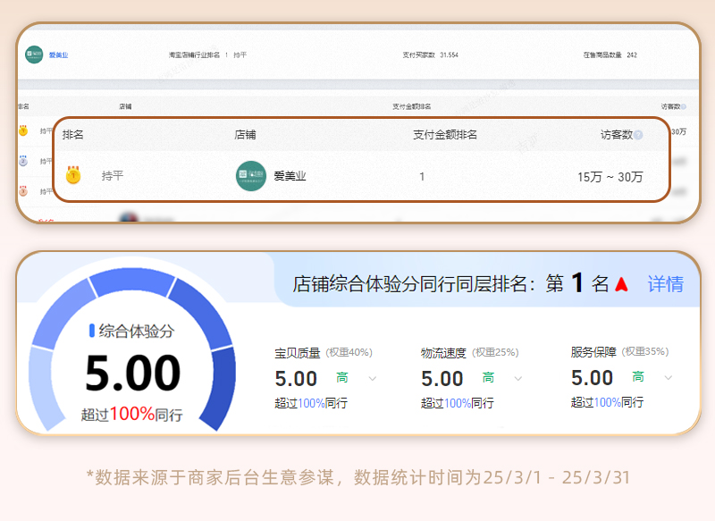Click the 持平 status in highlighted row

click(x=113, y=175)
